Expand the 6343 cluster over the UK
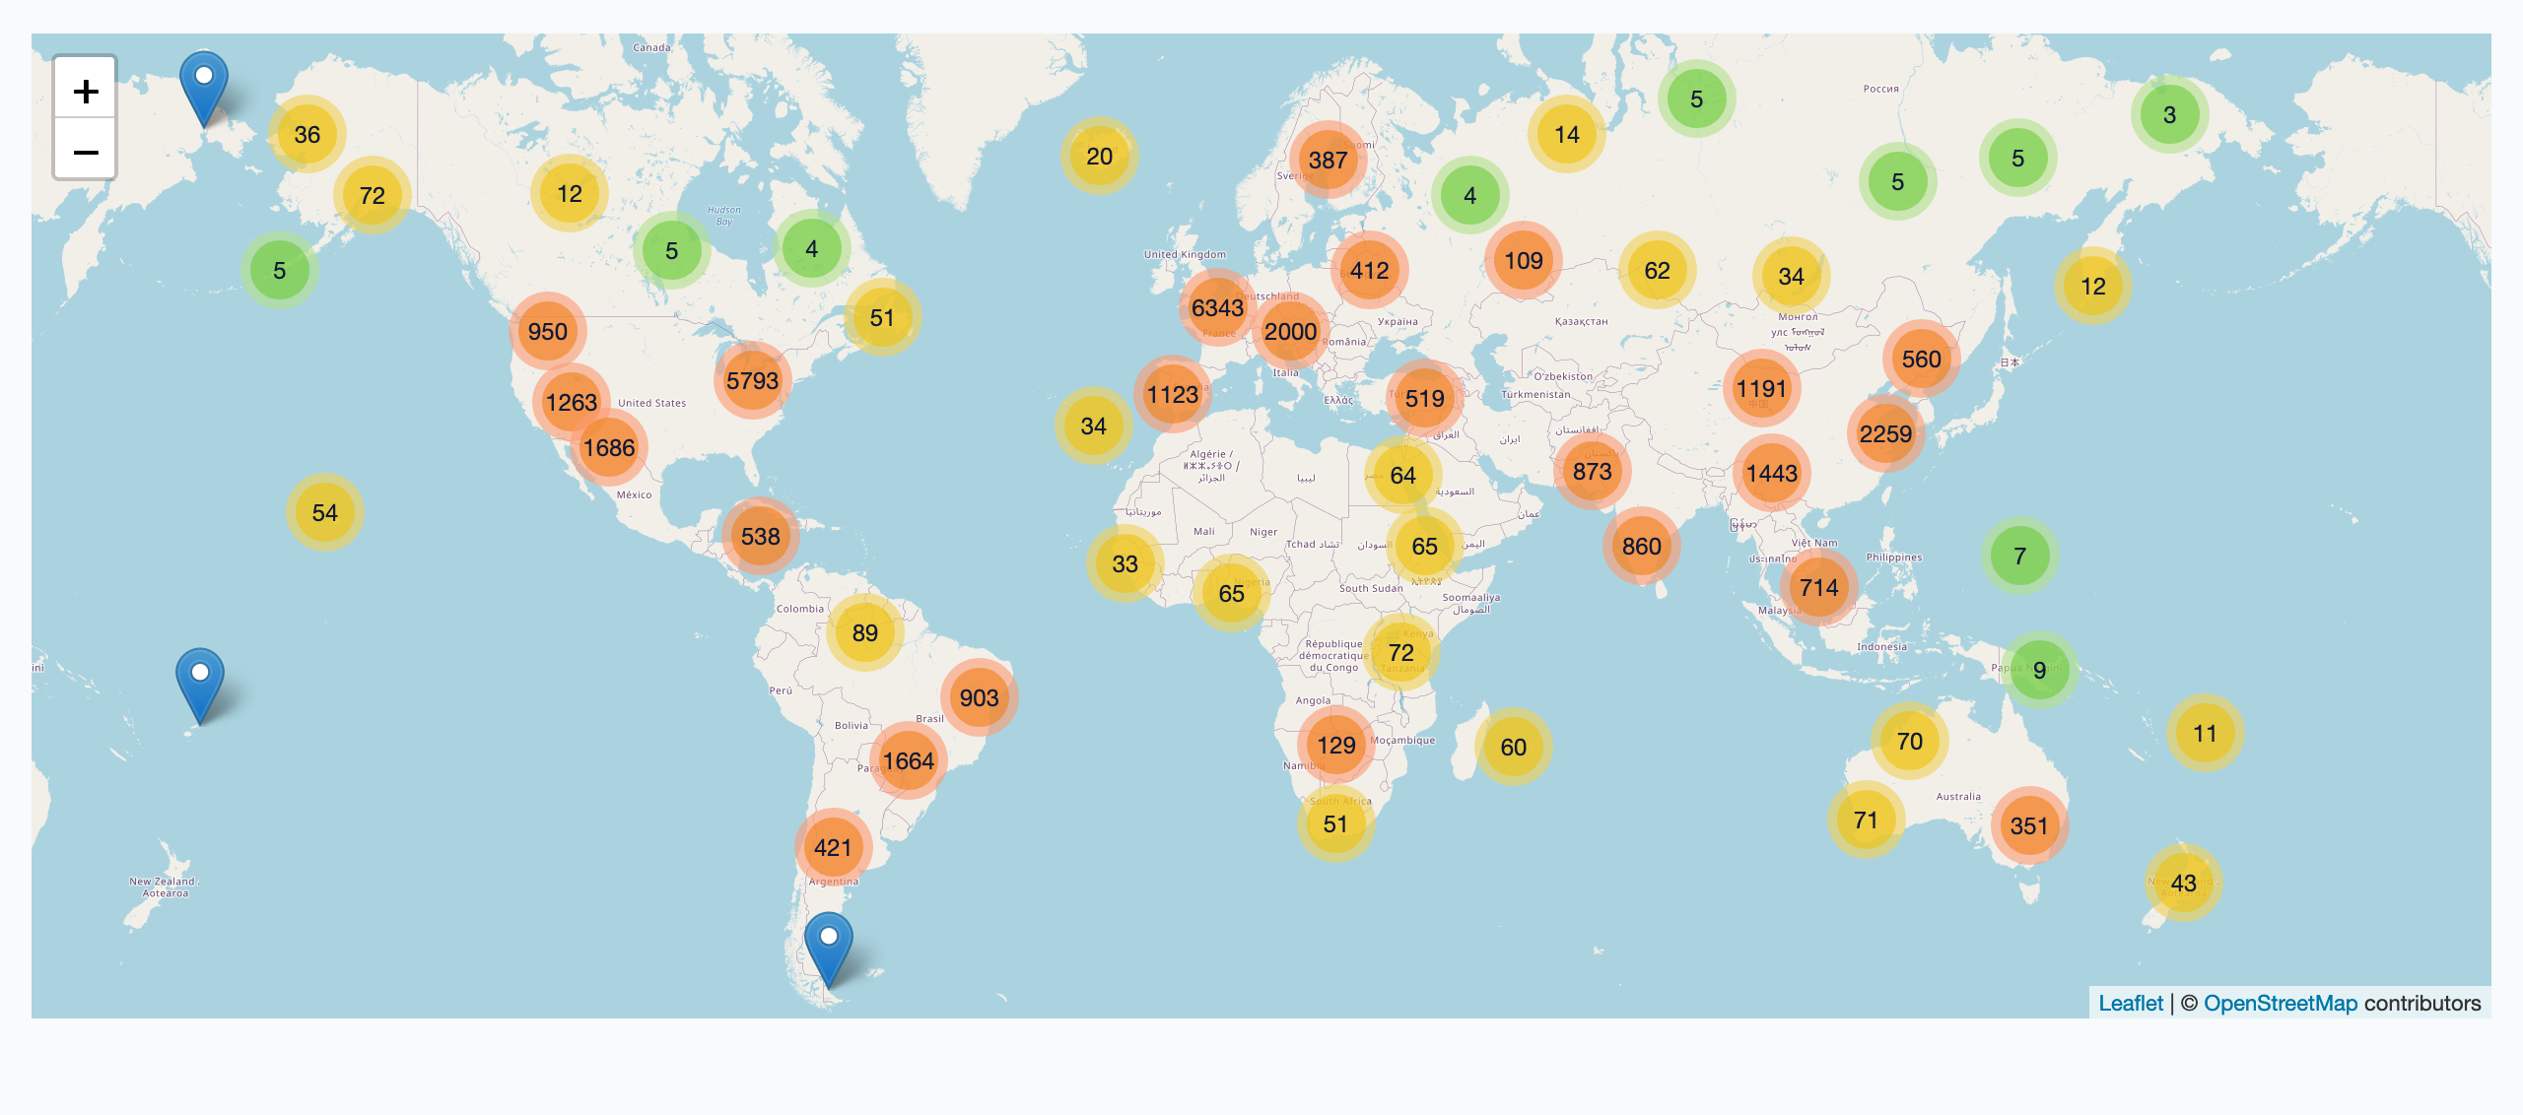Image resolution: width=2523 pixels, height=1115 pixels. tap(1217, 308)
